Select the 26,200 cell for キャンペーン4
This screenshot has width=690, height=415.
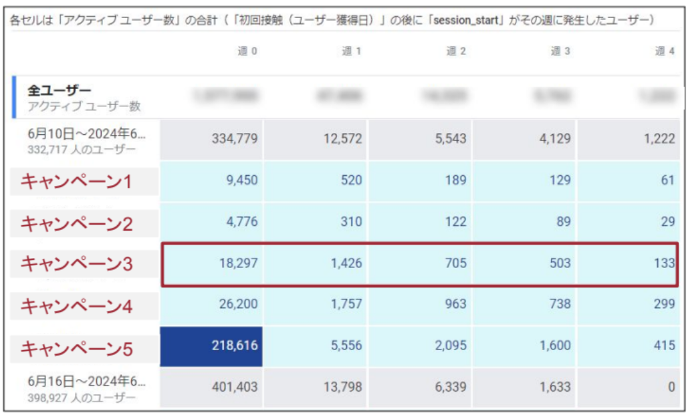click(211, 305)
